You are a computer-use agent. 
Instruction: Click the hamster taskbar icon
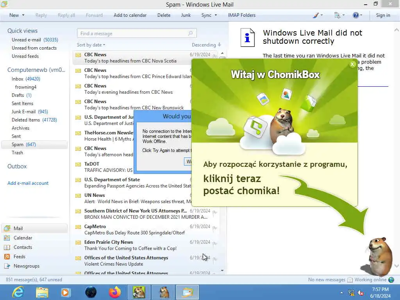point(164,292)
